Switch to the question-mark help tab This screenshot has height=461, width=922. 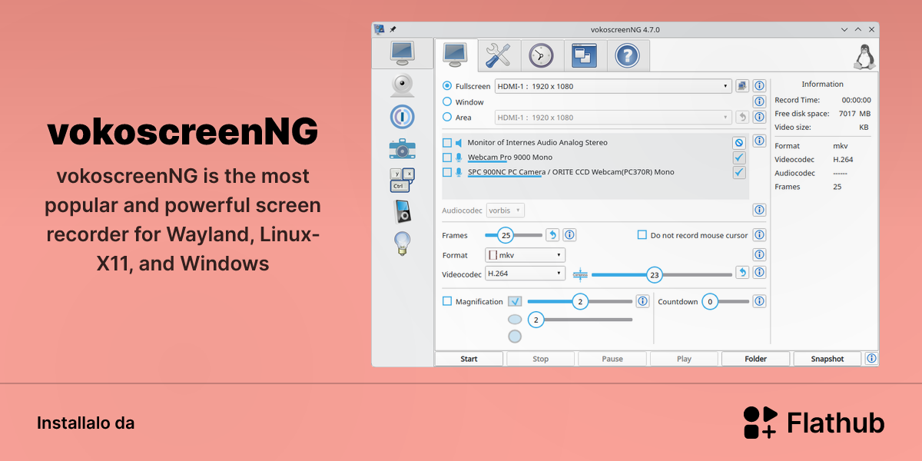pyautogui.click(x=628, y=55)
